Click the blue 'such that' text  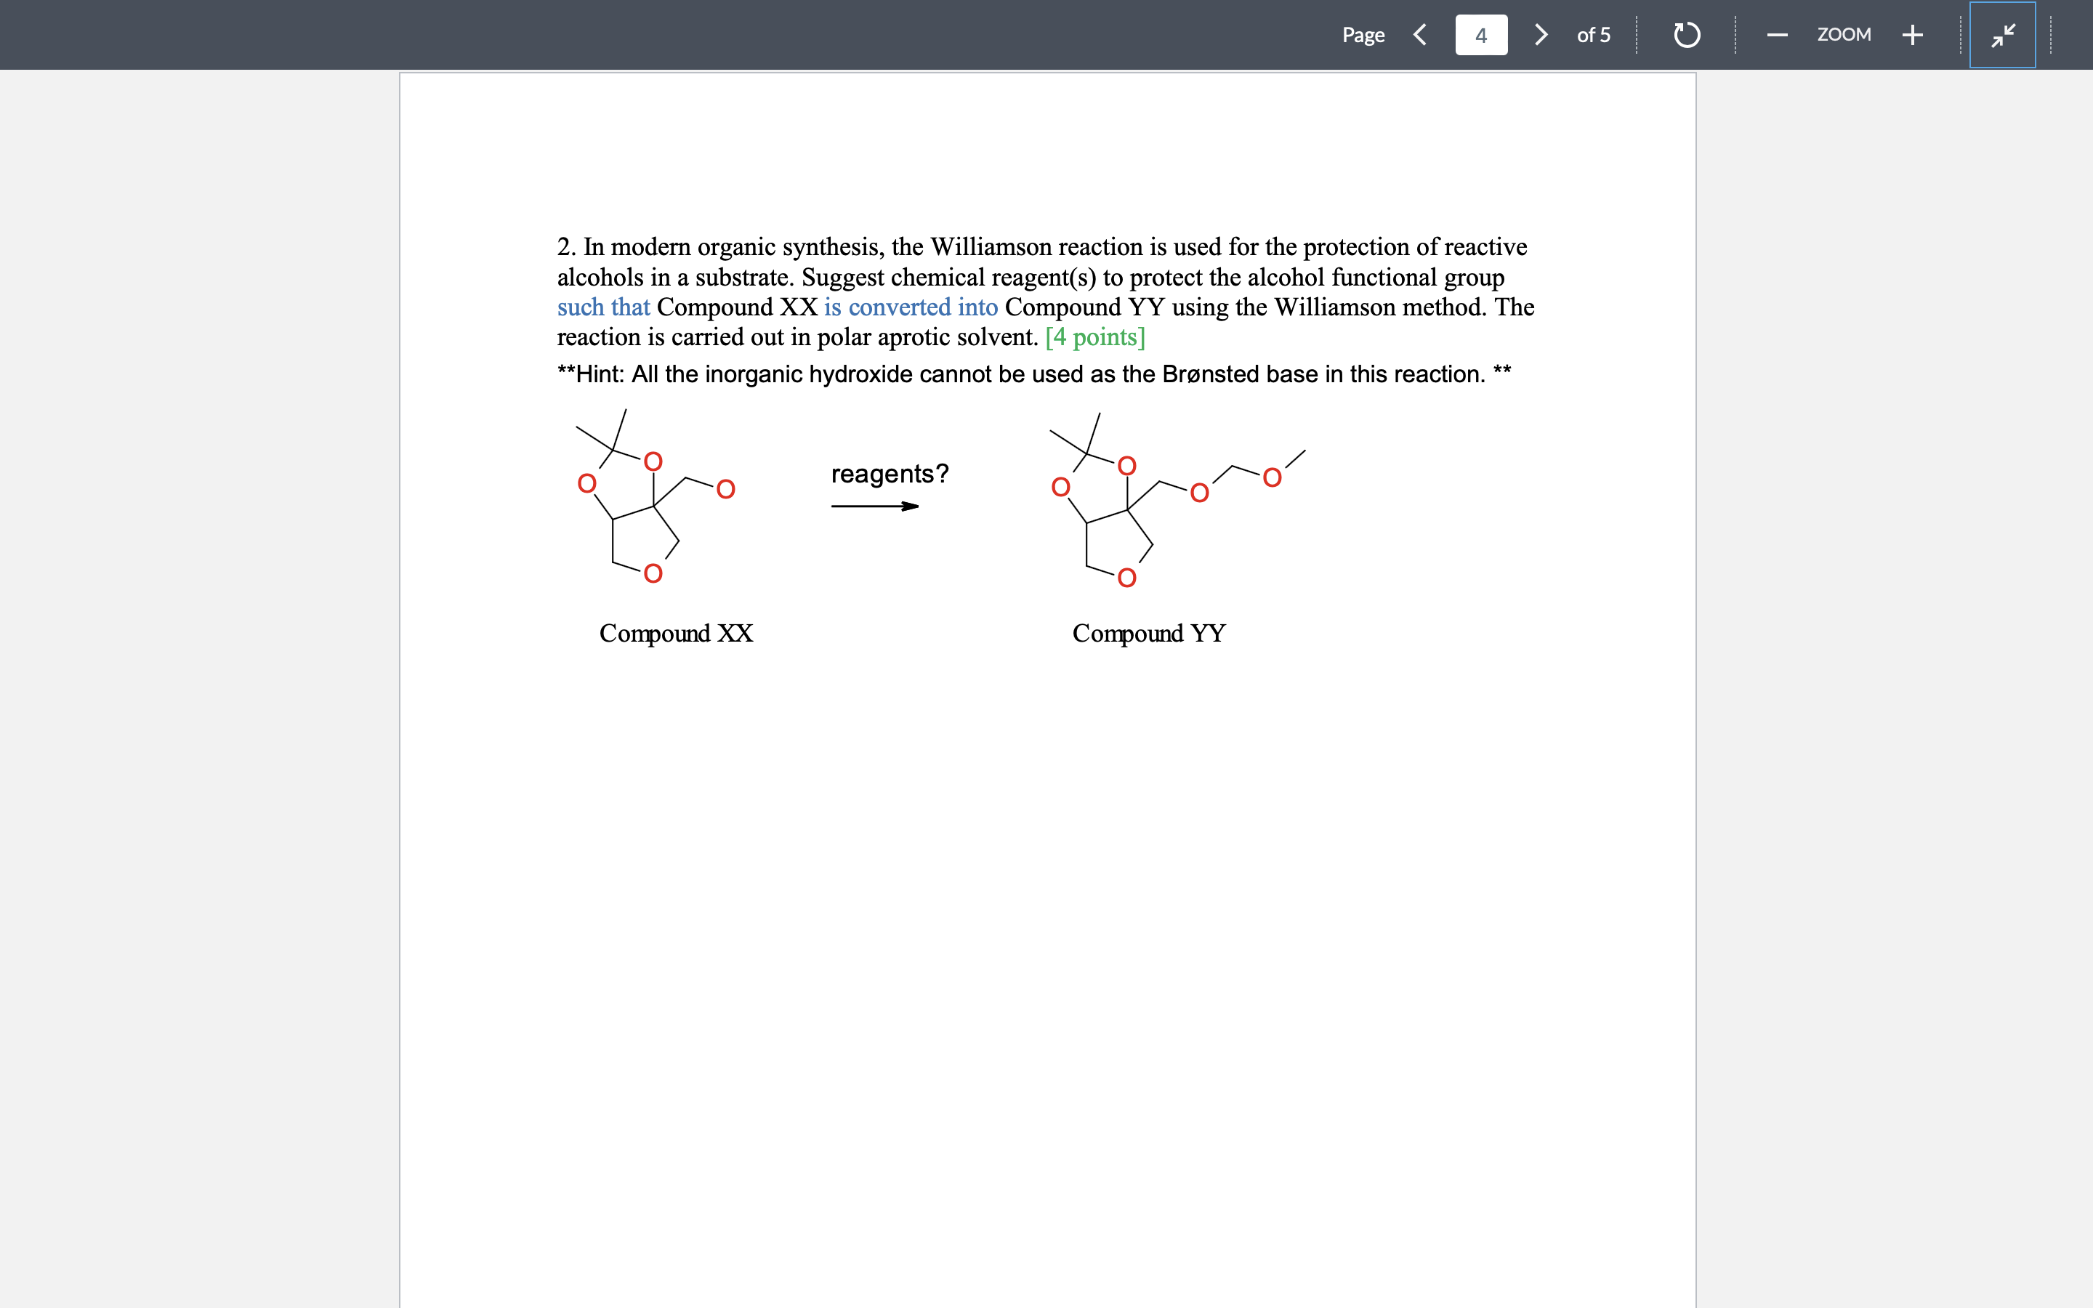[x=602, y=307]
